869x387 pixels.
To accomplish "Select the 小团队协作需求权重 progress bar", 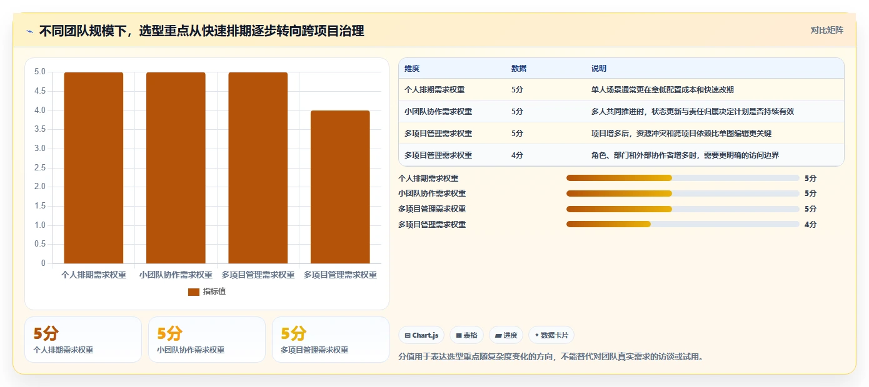I will pyautogui.click(x=683, y=193).
